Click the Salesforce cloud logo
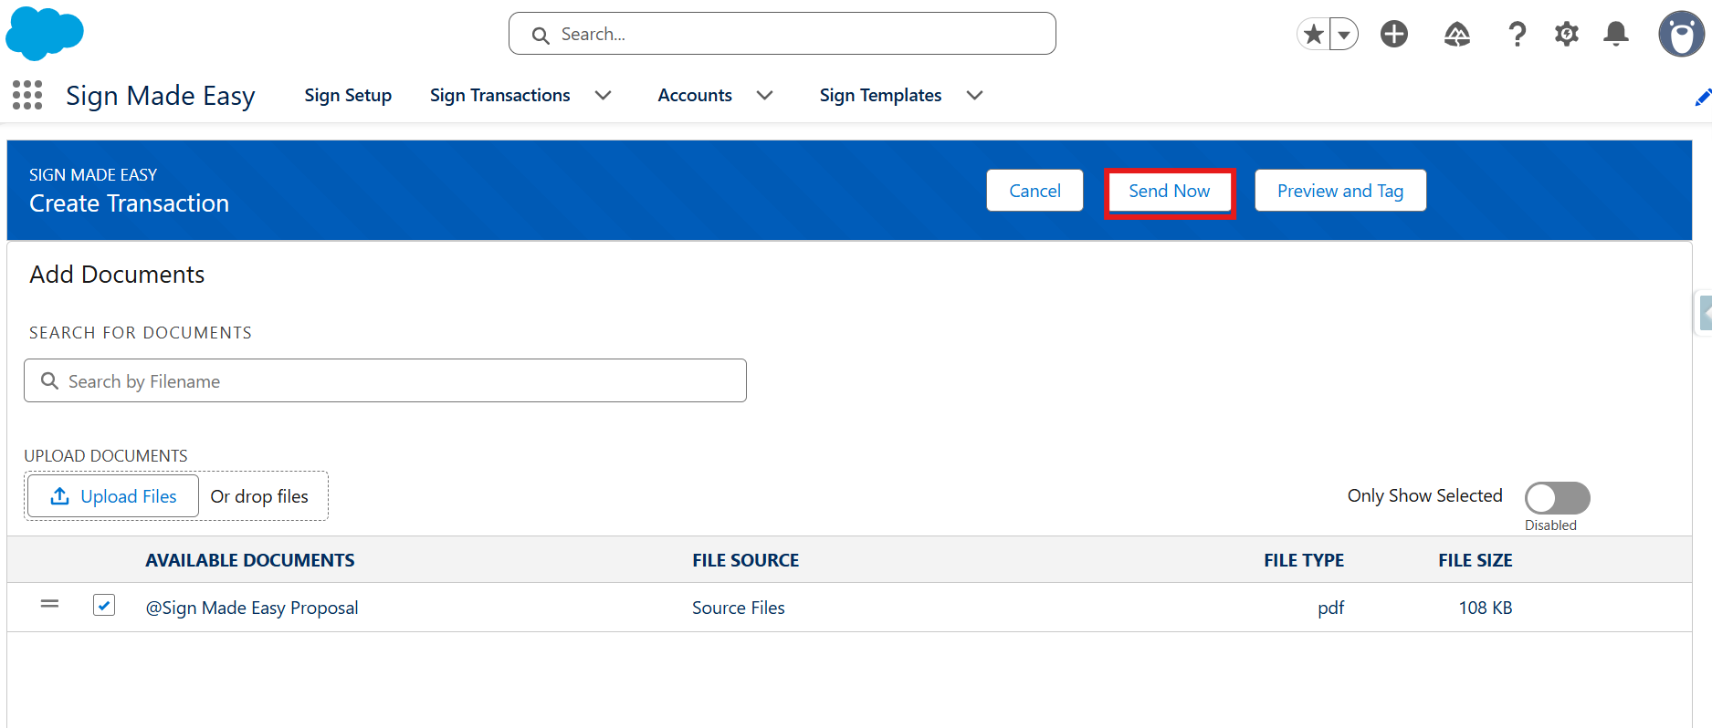This screenshot has height=728, width=1712. 45,34
